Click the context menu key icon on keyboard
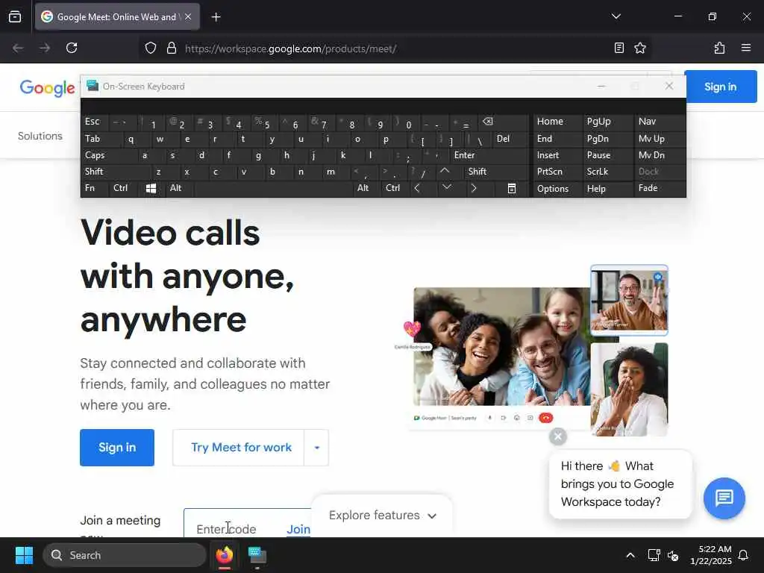The width and height of the screenshot is (764, 573). [512, 188]
